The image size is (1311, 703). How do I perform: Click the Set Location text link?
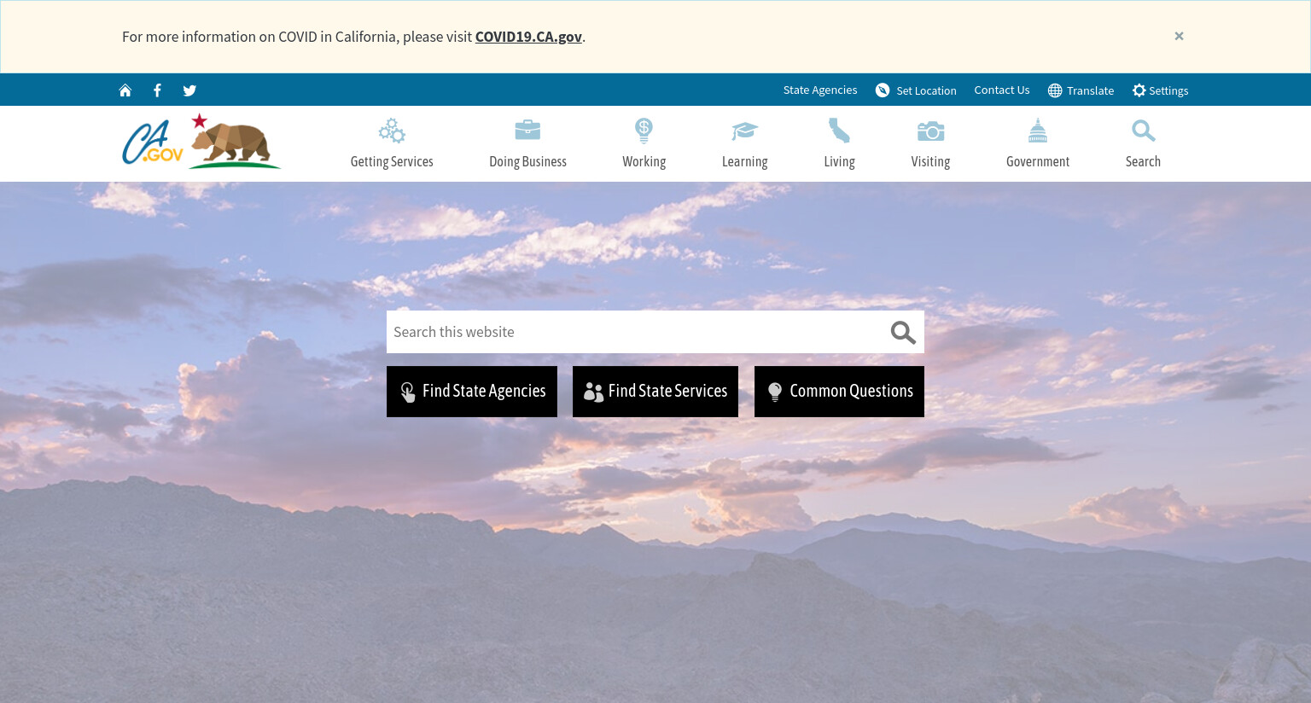pyautogui.click(x=926, y=90)
